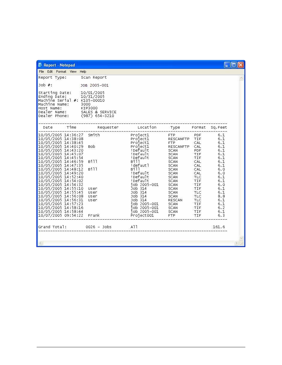Click the horizontal scrollbar left arrow
282x365 pixels.
tap(41, 243)
